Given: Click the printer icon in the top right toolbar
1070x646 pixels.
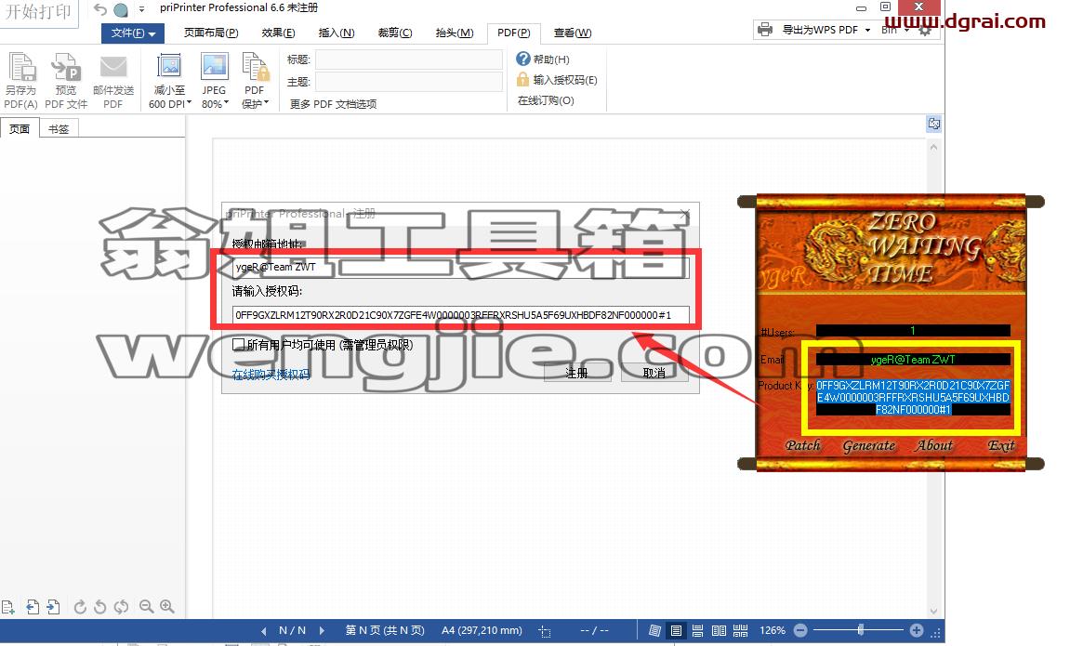Looking at the screenshot, I should (765, 30).
